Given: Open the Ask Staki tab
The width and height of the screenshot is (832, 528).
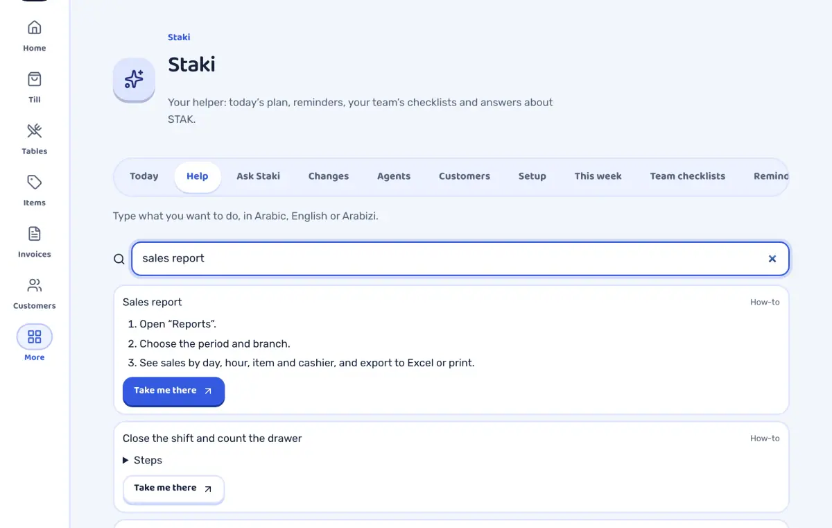Looking at the screenshot, I should pyautogui.click(x=259, y=176).
